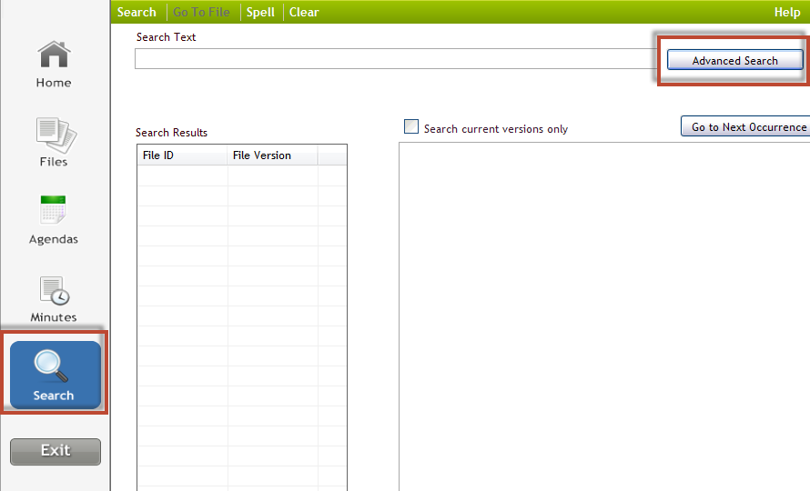Select the first row in Search Results
Screen dimensions: 810x491
point(241,175)
